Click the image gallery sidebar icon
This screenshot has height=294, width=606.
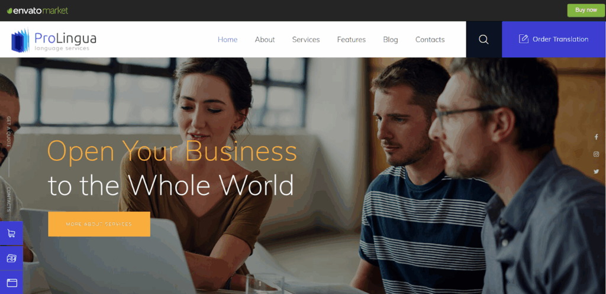click(x=12, y=258)
